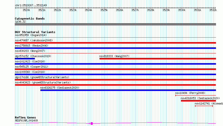The image size is (223, 126).
Task: Open nsv545125 (Cooper2011) variant label
Action: tap(32, 67)
